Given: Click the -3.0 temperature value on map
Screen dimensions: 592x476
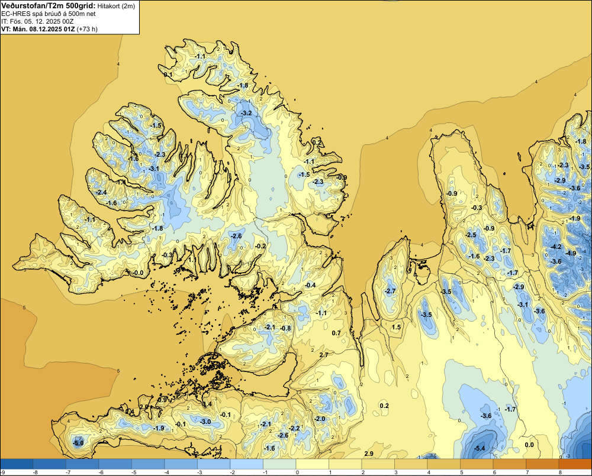Looking at the screenshot, I should (205, 422).
